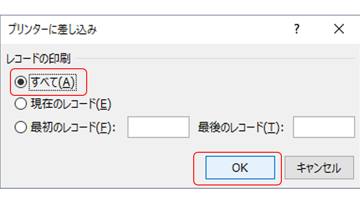Click the すべて(A) option label text
Screen dimensions: 360x203
click(52, 82)
